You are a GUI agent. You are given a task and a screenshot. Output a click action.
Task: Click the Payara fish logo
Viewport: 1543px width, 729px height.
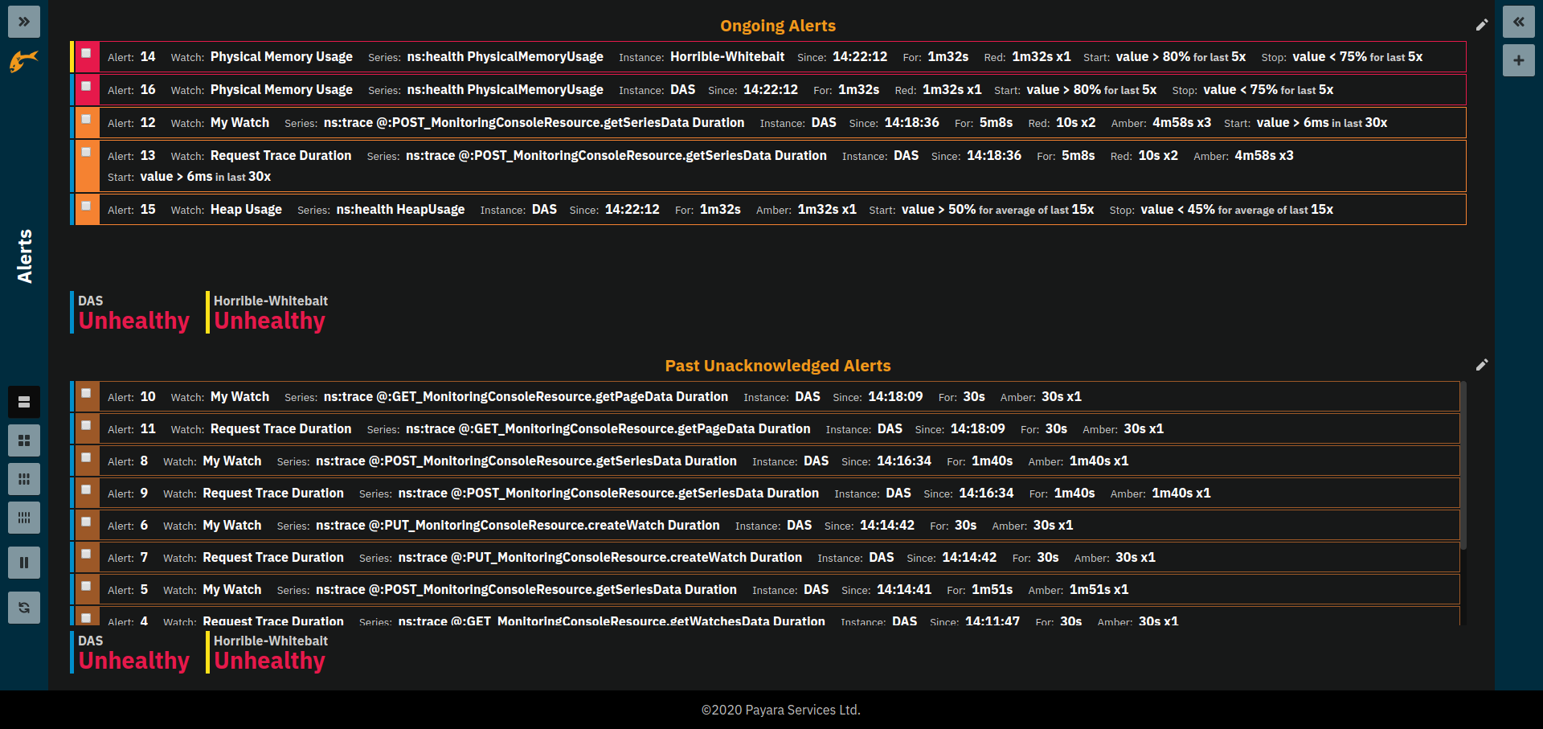coord(23,61)
